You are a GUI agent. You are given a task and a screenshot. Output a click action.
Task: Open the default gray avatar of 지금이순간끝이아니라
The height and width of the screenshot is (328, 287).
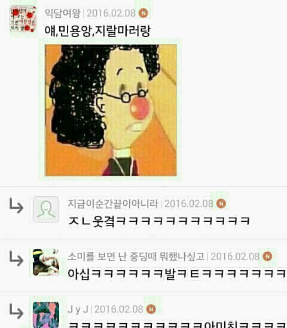(46, 209)
